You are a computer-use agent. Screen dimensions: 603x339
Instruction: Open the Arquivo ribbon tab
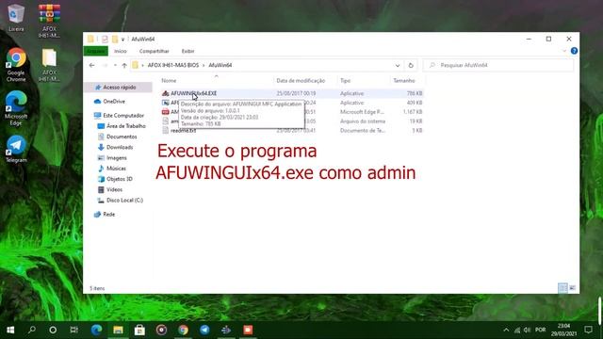(x=96, y=51)
